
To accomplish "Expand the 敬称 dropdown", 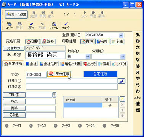I will click(x=88, y=57).
